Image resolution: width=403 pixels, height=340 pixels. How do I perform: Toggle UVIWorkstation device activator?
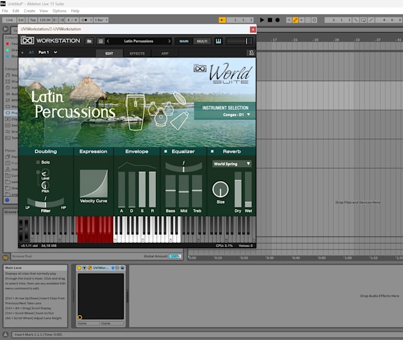(x=79, y=268)
